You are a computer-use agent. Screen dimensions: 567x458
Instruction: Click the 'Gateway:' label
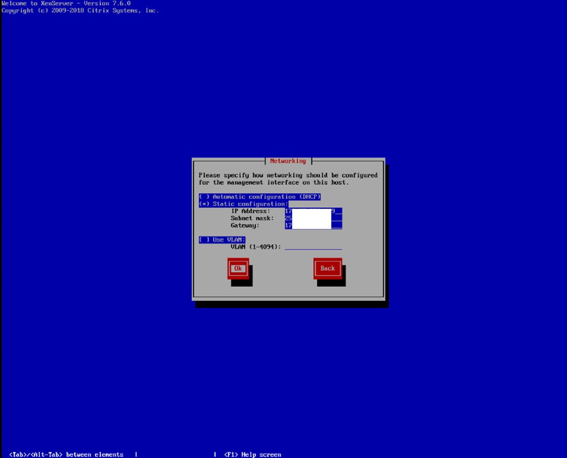click(245, 226)
